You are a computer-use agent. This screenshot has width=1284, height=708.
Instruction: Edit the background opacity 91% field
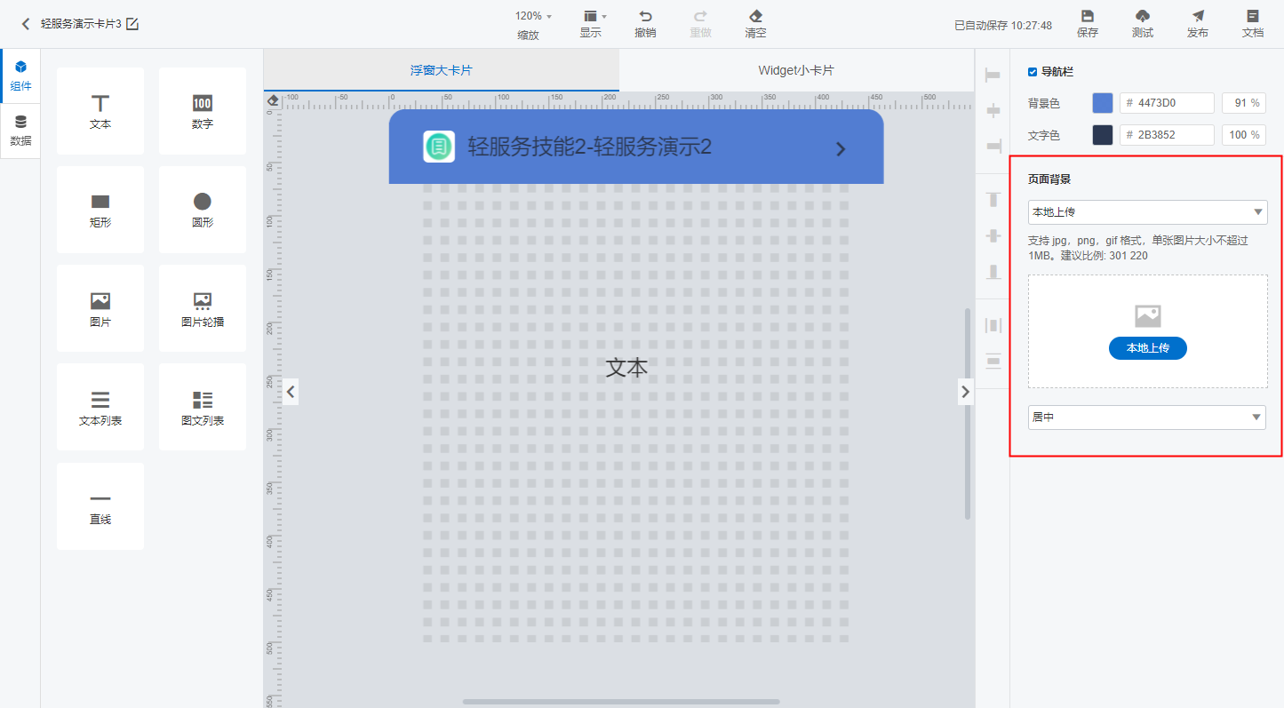pos(1243,103)
